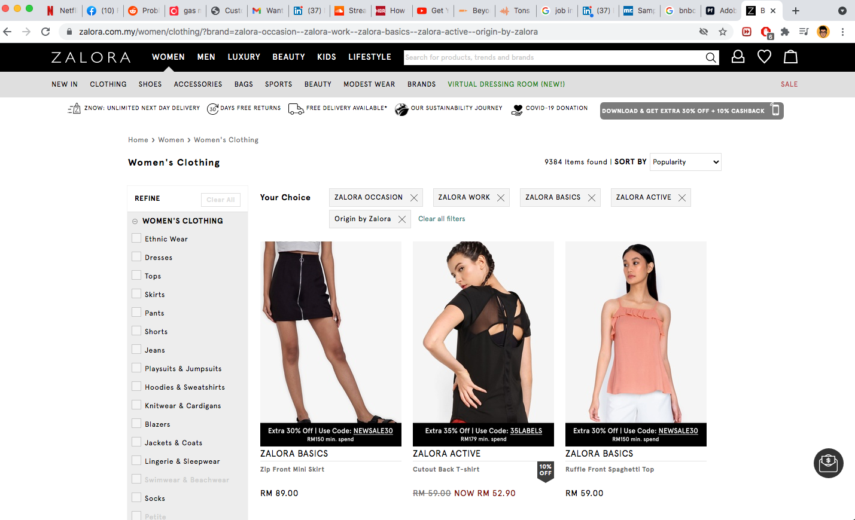Image resolution: width=855 pixels, height=520 pixels.
Task: Open the Zip Front Mini Skirt photo
Action: coord(331,332)
